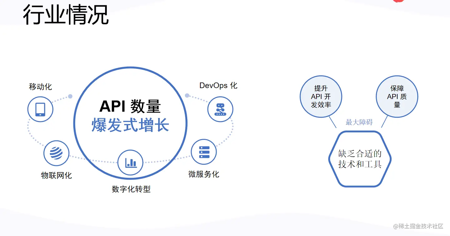Select the DevOps robot arm icon
The image size is (450, 236).
220,109
